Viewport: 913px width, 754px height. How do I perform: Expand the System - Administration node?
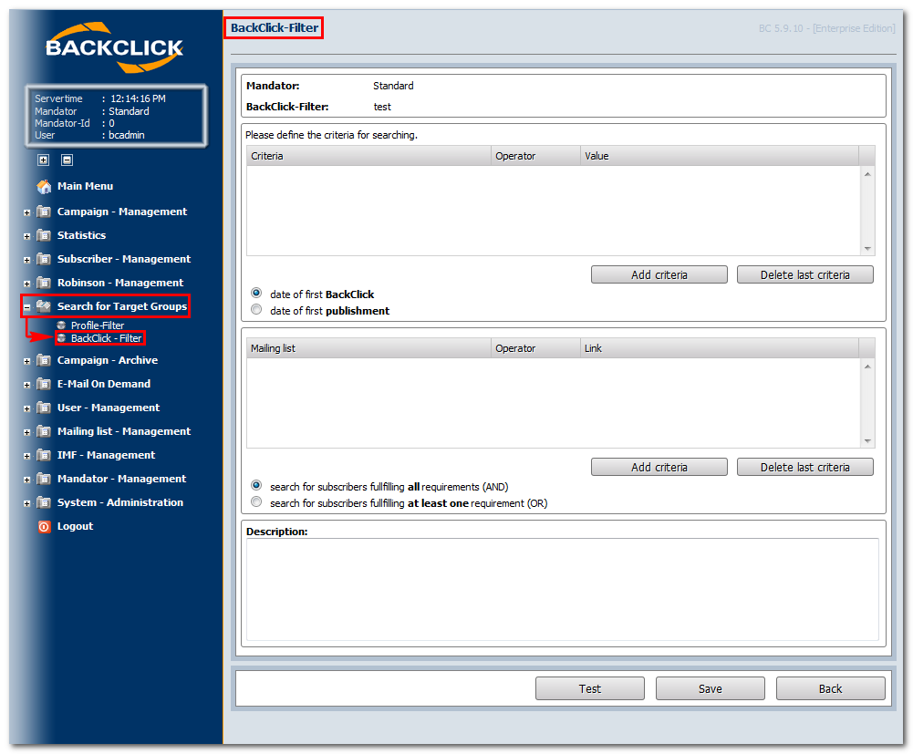pyautogui.click(x=26, y=503)
